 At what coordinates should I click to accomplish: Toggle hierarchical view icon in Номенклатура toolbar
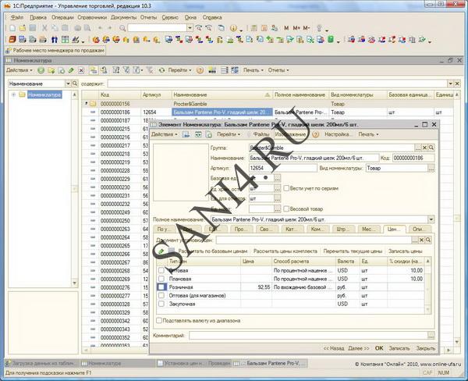tap(94, 70)
